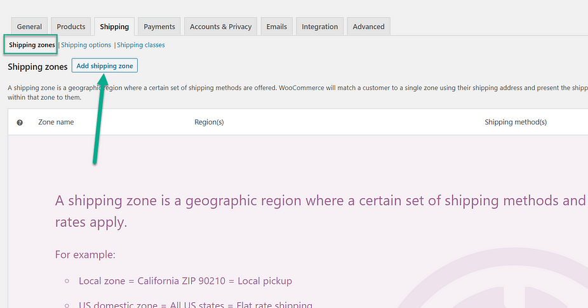Image resolution: width=588 pixels, height=308 pixels.
Task: Go to the Payments tab
Action: (x=159, y=27)
